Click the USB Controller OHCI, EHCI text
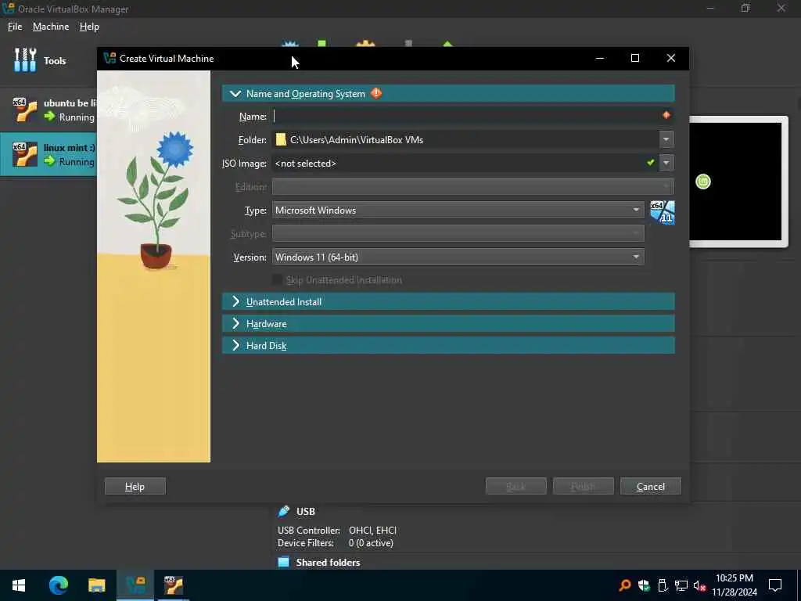801x601 pixels. point(337,531)
